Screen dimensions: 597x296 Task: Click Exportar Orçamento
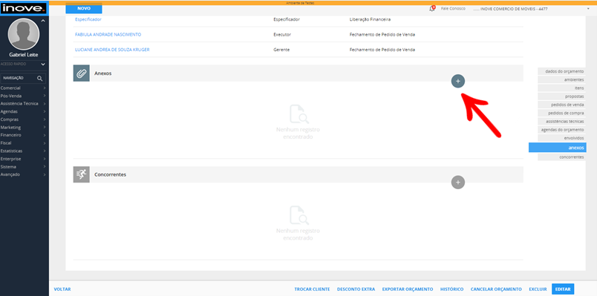[408, 289]
